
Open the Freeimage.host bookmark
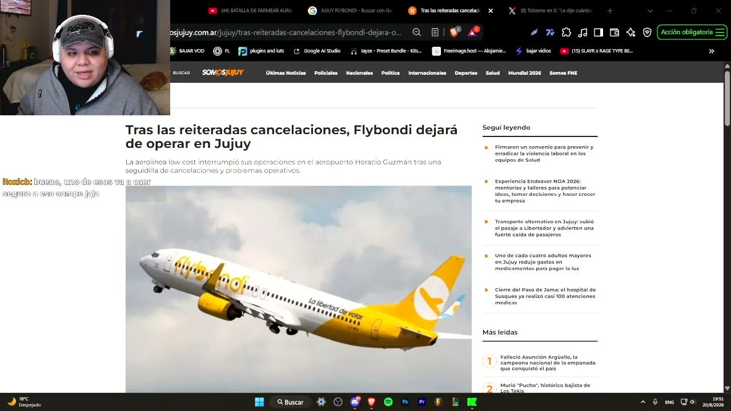click(x=469, y=51)
